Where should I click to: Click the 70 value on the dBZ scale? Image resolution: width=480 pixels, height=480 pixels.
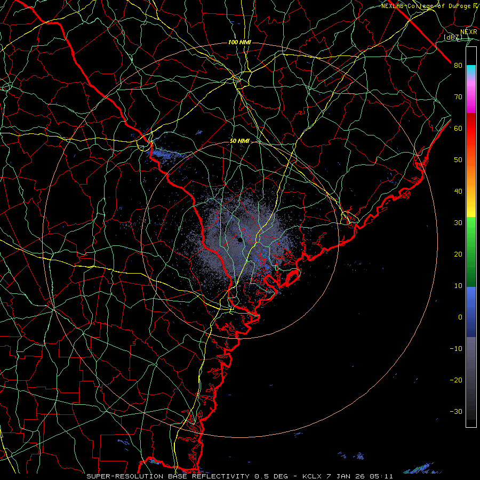point(458,97)
